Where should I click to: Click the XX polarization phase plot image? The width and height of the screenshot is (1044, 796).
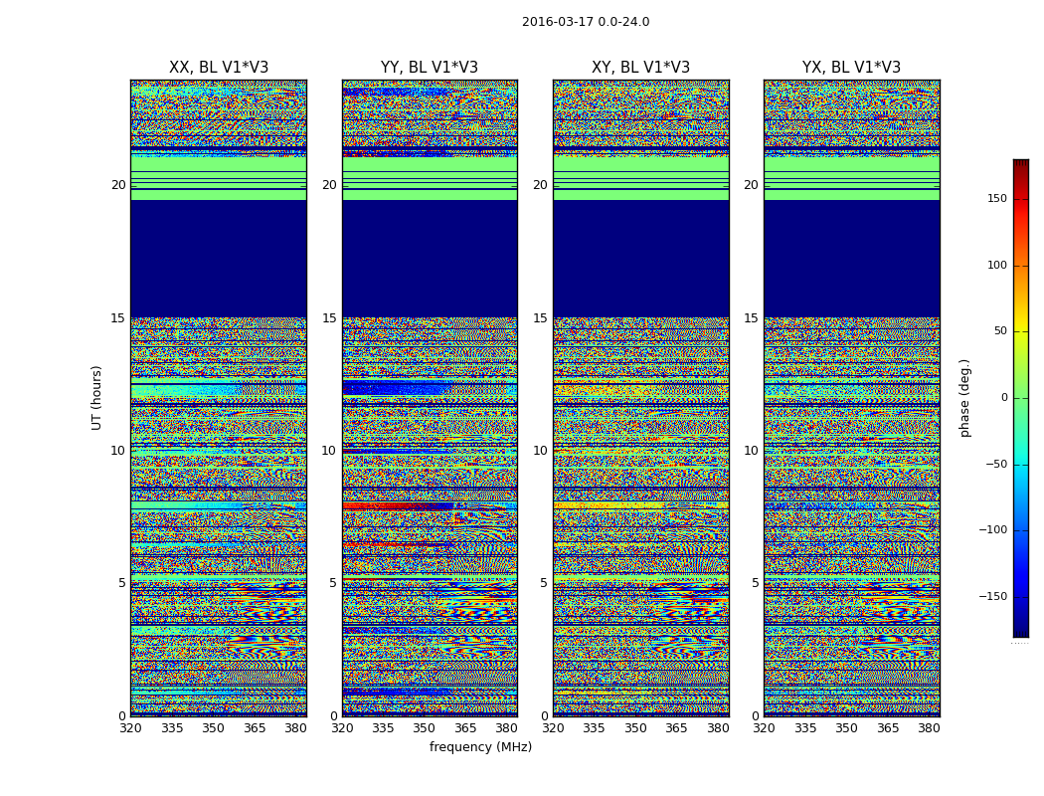click(x=219, y=398)
